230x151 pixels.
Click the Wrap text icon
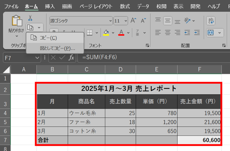click(x=211, y=21)
